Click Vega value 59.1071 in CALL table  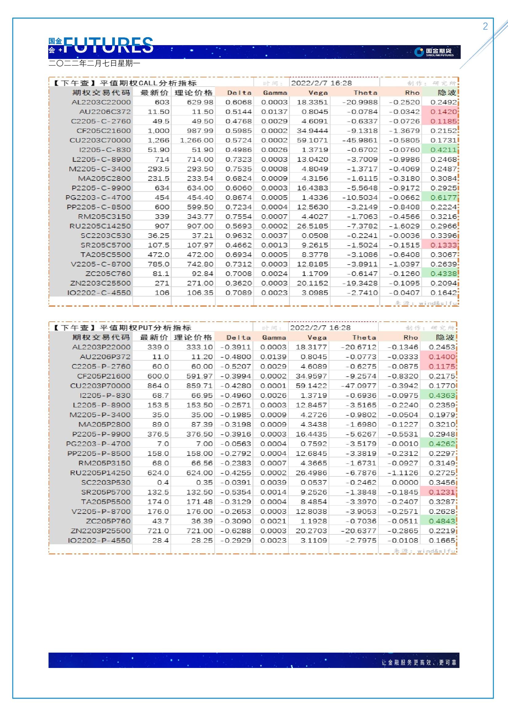[312, 140]
